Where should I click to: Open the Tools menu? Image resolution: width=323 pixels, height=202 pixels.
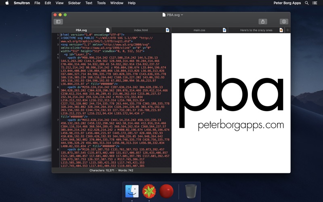pos(101,3)
